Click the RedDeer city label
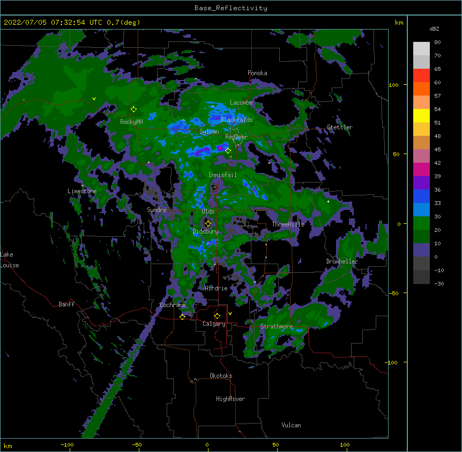 pos(236,137)
